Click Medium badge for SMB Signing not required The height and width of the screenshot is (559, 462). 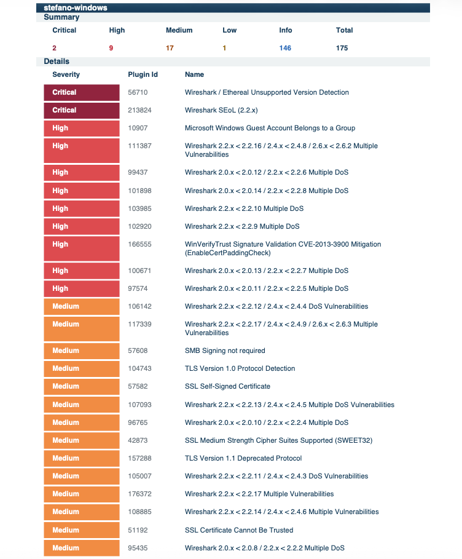tap(81, 351)
